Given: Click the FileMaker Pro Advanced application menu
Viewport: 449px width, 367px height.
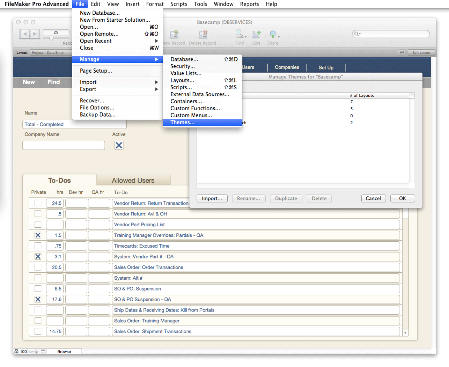Looking at the screenshot, I should click(x=36, y=4).
